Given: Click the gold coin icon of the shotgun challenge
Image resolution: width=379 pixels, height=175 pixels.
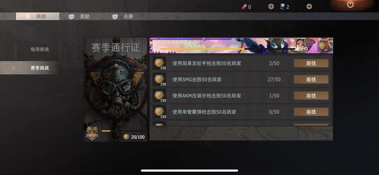Looking at the screenshot, I should point(159,112).
